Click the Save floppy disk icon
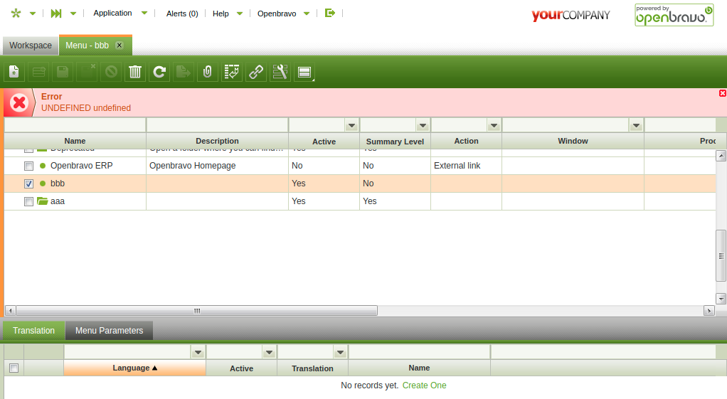Image resolution: width=727 pixels, height=399 pixels. [x=63, y=72]
